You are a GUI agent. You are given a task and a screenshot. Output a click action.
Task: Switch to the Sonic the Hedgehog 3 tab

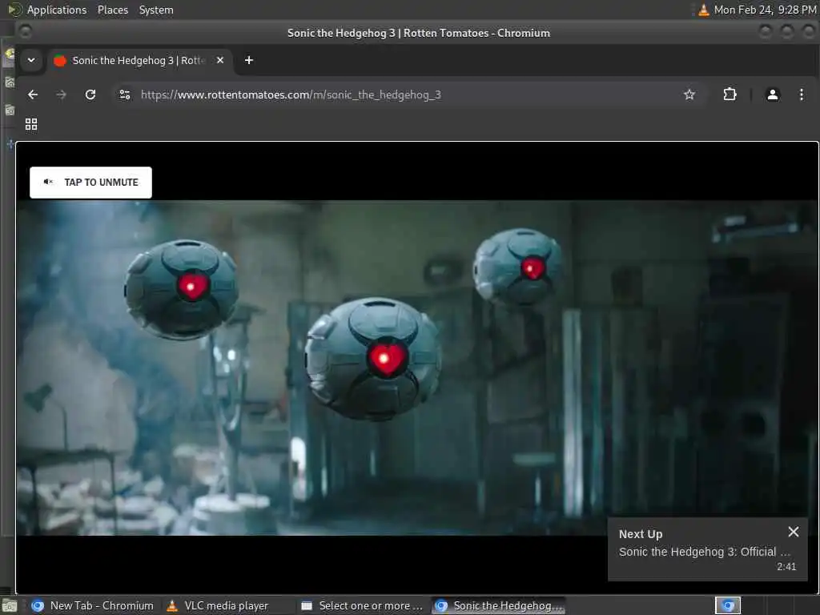139,60
